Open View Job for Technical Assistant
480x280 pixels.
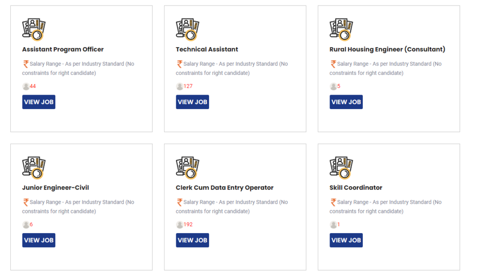[192, 102]
